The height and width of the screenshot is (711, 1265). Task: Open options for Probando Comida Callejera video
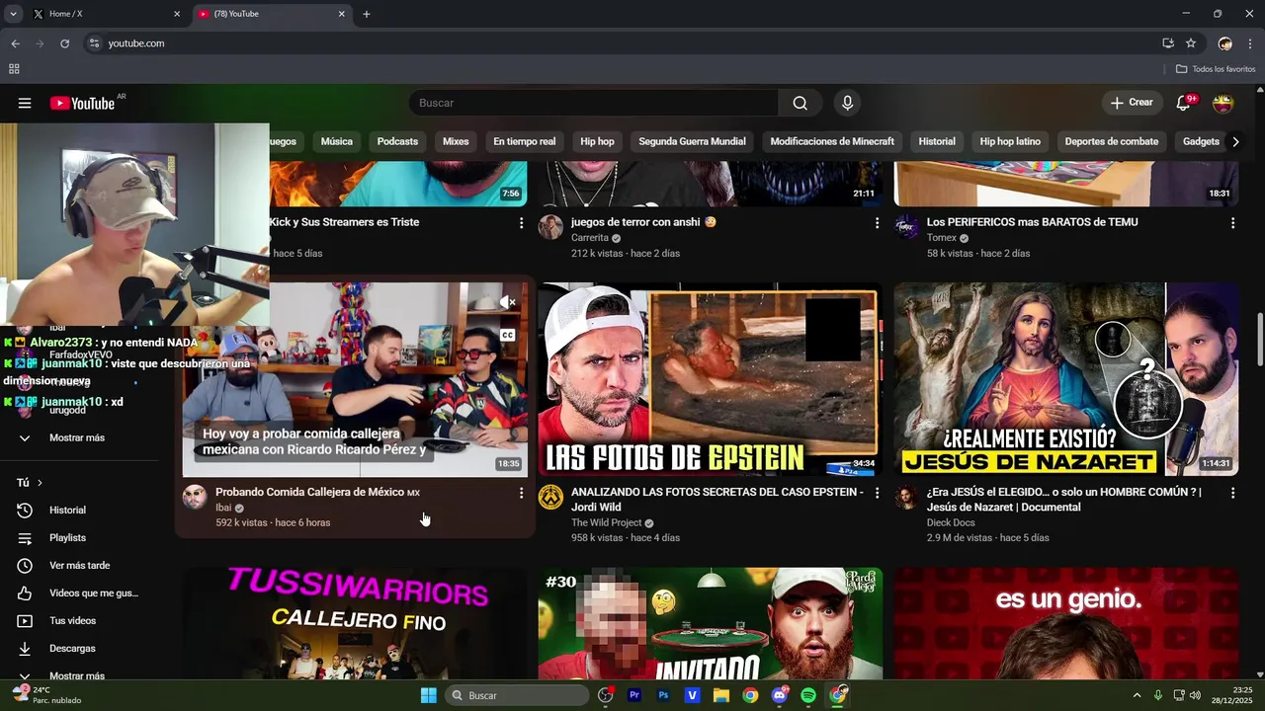coord(521,493)
